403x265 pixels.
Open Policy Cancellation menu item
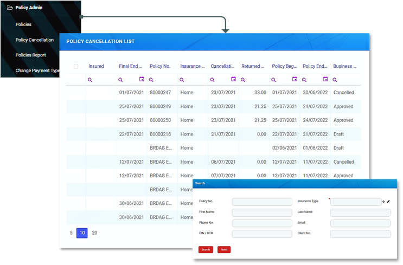click(35, 40)
